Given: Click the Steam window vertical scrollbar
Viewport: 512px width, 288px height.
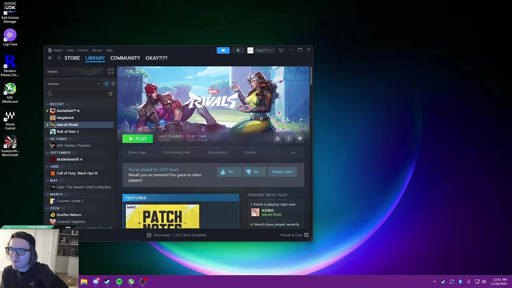Looking at the screenshot, I should click(x=311, y=76).
